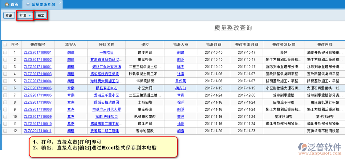
Task: Click the 输出 export button
Action: point(41,16)
